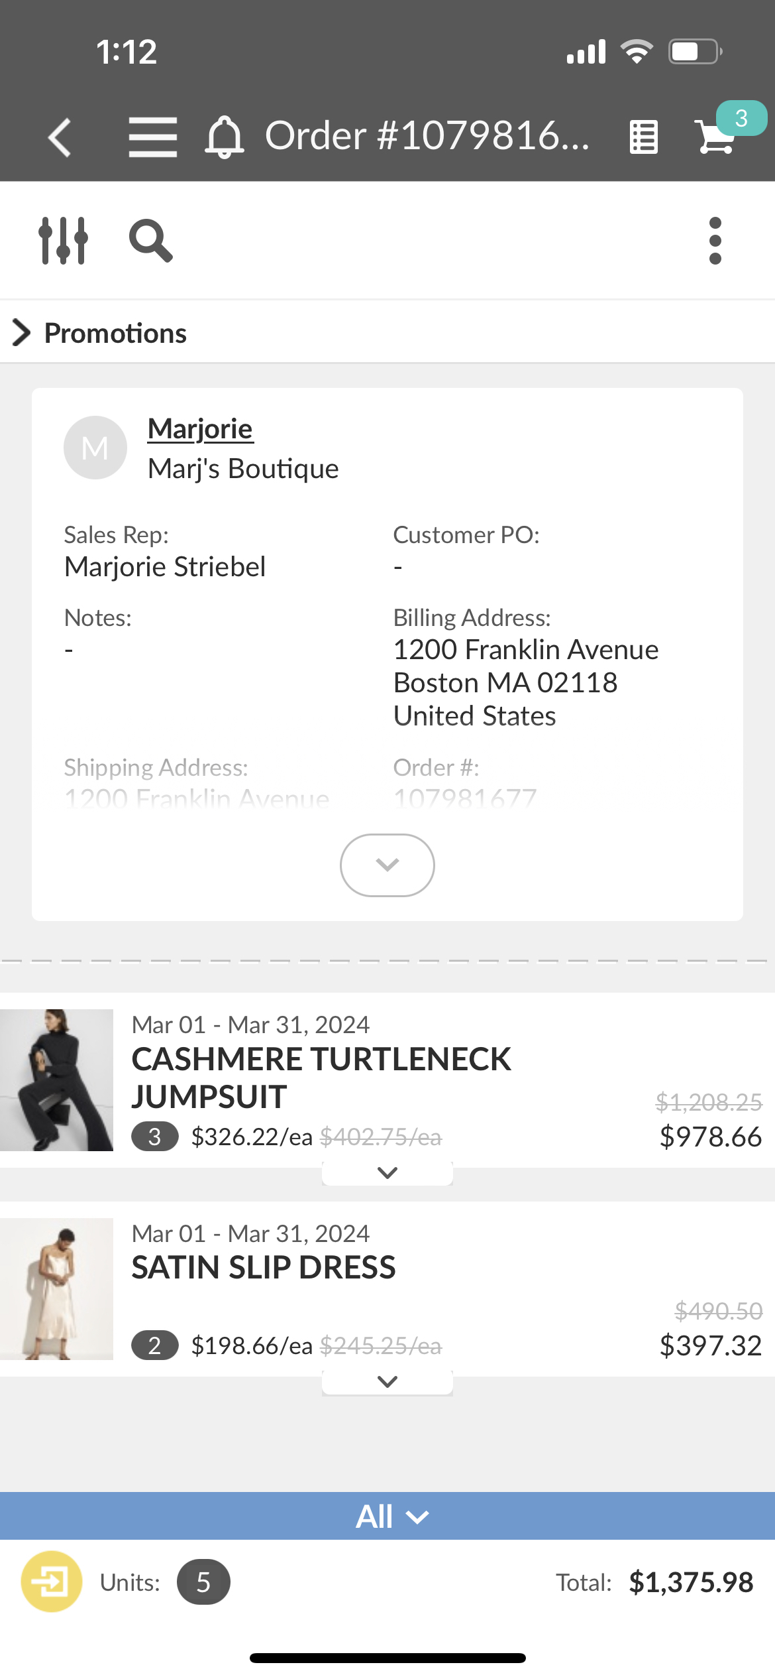775x1679 pixels.
Task: Open notifications bell
Action: coord(225,137)
